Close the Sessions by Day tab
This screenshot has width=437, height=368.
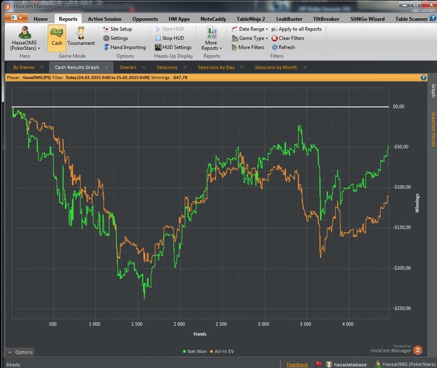coord(242,67)
